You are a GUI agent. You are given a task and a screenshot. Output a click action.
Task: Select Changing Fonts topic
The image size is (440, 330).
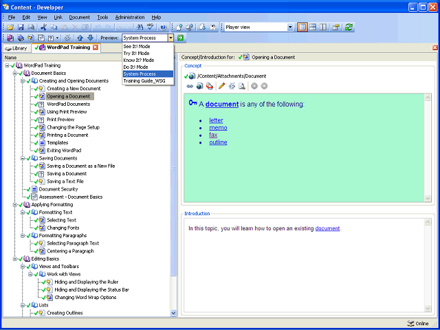point(63,228)
